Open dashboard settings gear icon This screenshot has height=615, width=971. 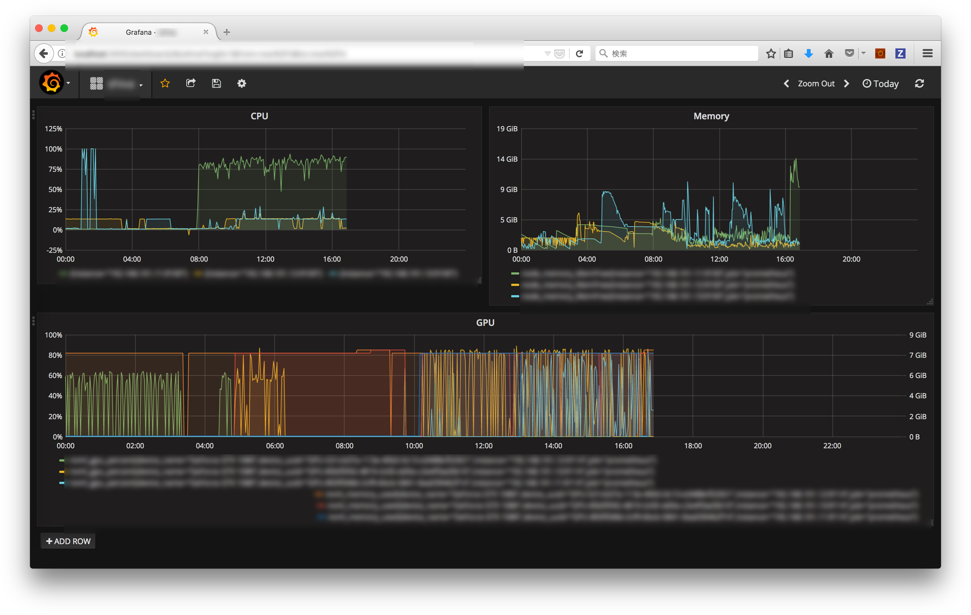tap(242, 84)
